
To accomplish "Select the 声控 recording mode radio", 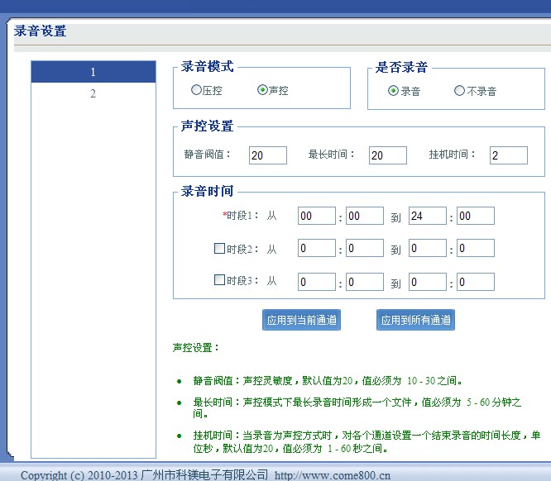I will tap(262, 90).
